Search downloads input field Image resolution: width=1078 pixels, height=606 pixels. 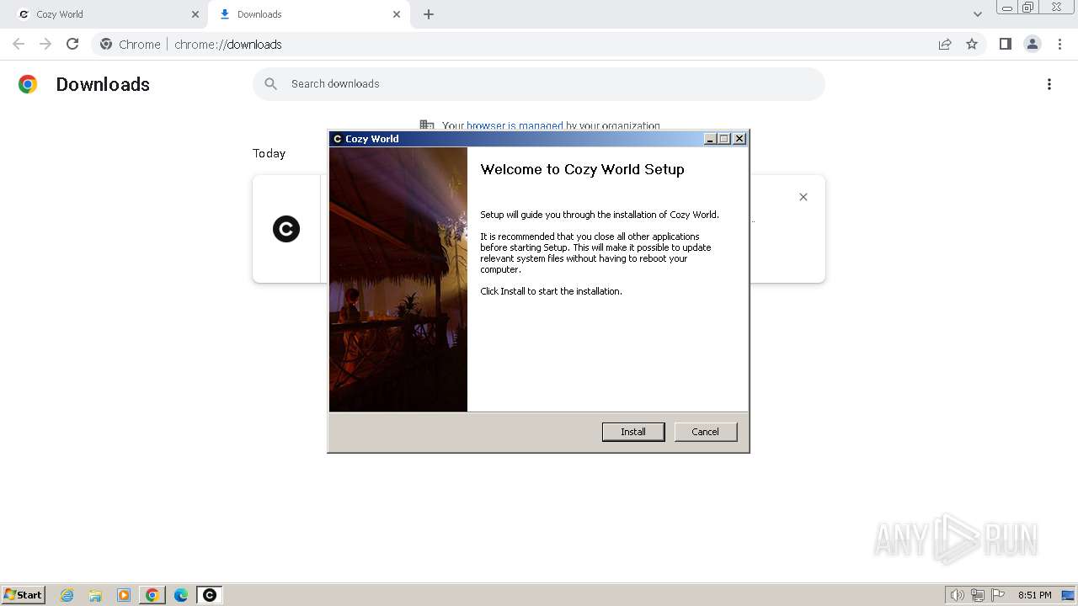point(539,84)
